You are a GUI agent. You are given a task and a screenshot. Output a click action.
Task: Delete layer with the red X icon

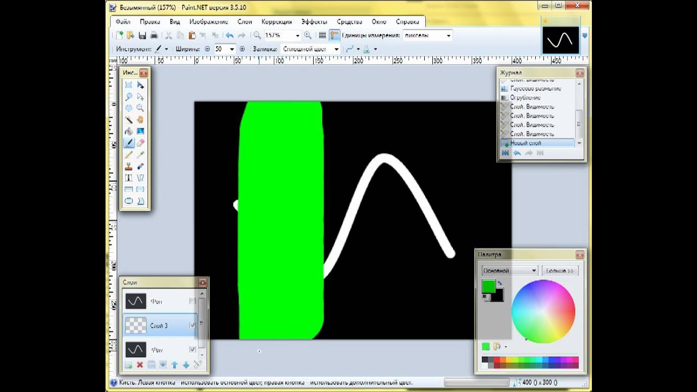[140, 365]
